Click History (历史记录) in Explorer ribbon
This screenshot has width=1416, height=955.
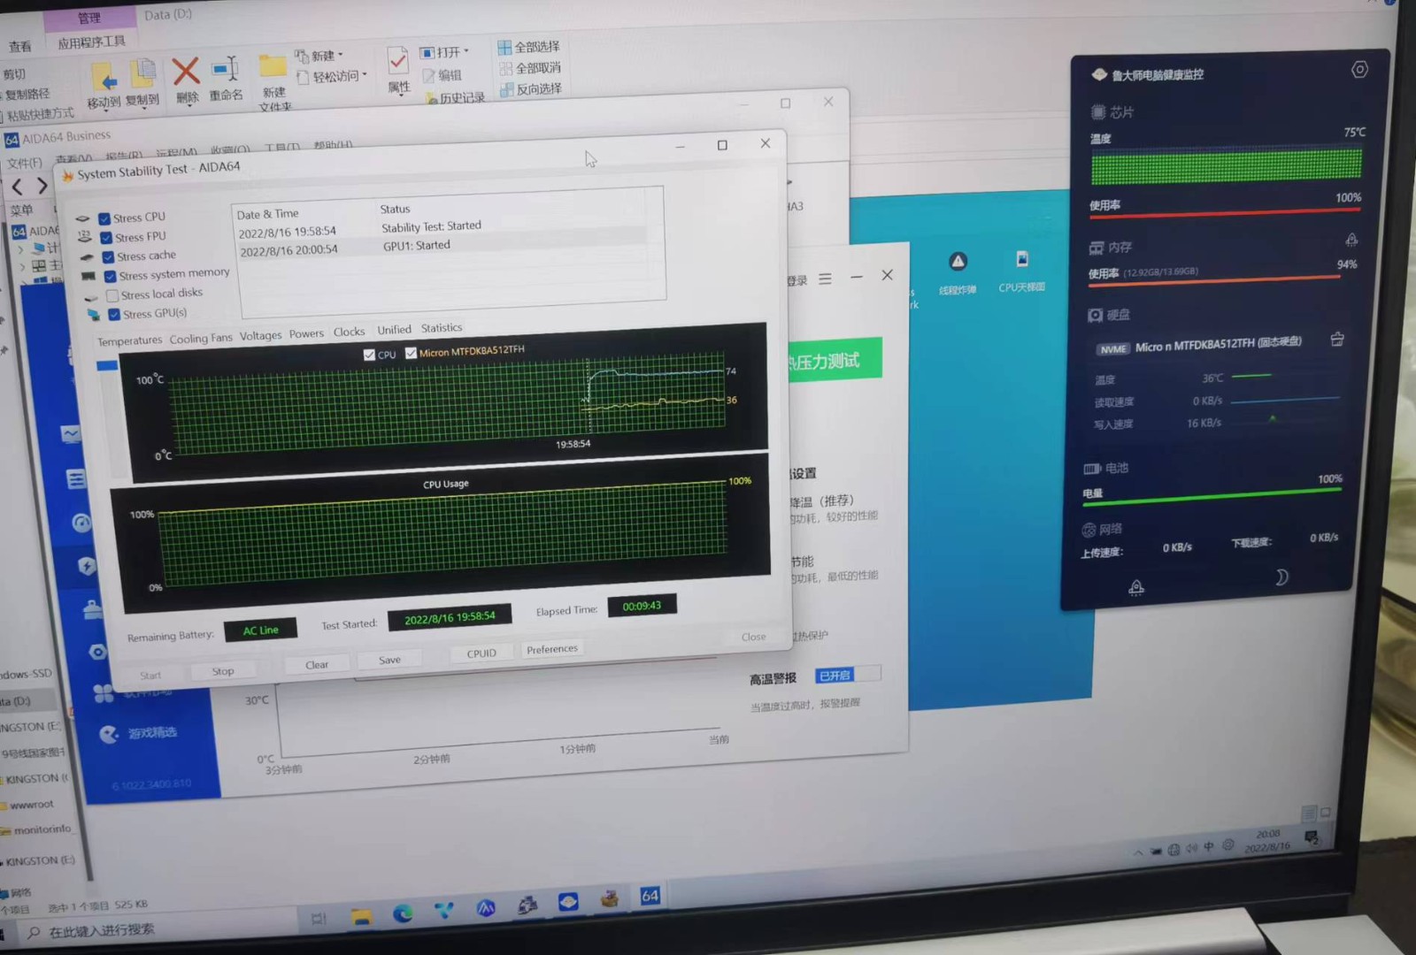(x=456, y=97)
